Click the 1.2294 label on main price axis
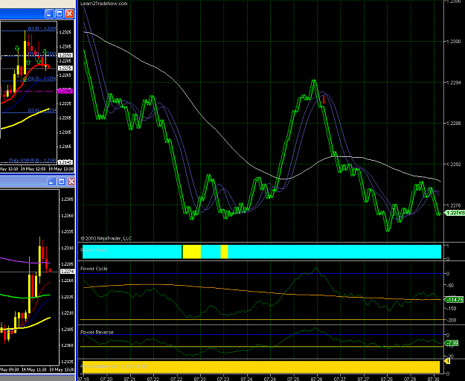 452,83
